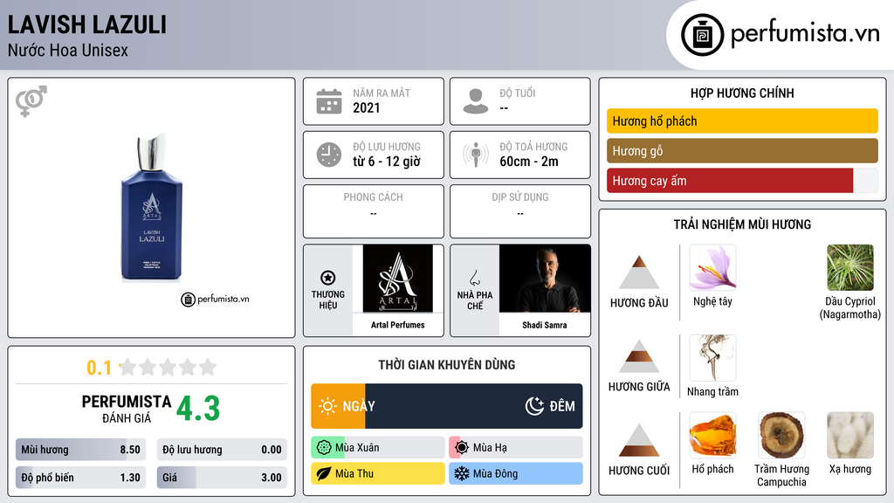This screenshot has height=503, width=894.
Task: Open the Hổ phách amber note image
Action: [712, 435]
